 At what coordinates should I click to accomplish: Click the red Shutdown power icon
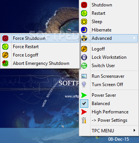pyautogui.click(x=84, y=5)
